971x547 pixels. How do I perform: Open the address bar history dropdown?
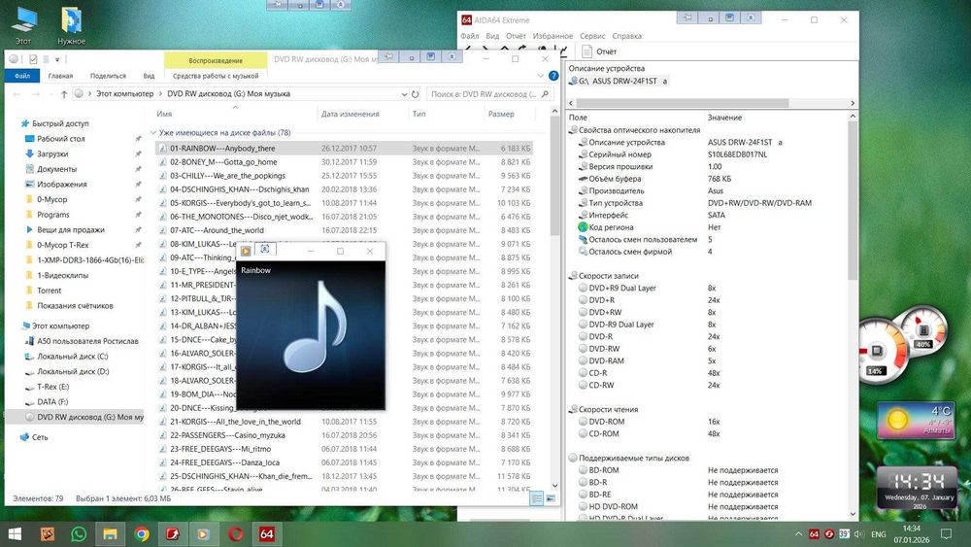coord(404,94)
